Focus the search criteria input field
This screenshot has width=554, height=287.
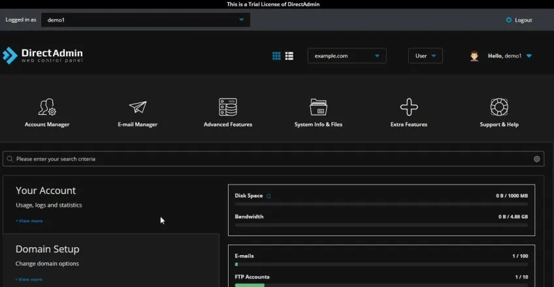tap(274, 159)
